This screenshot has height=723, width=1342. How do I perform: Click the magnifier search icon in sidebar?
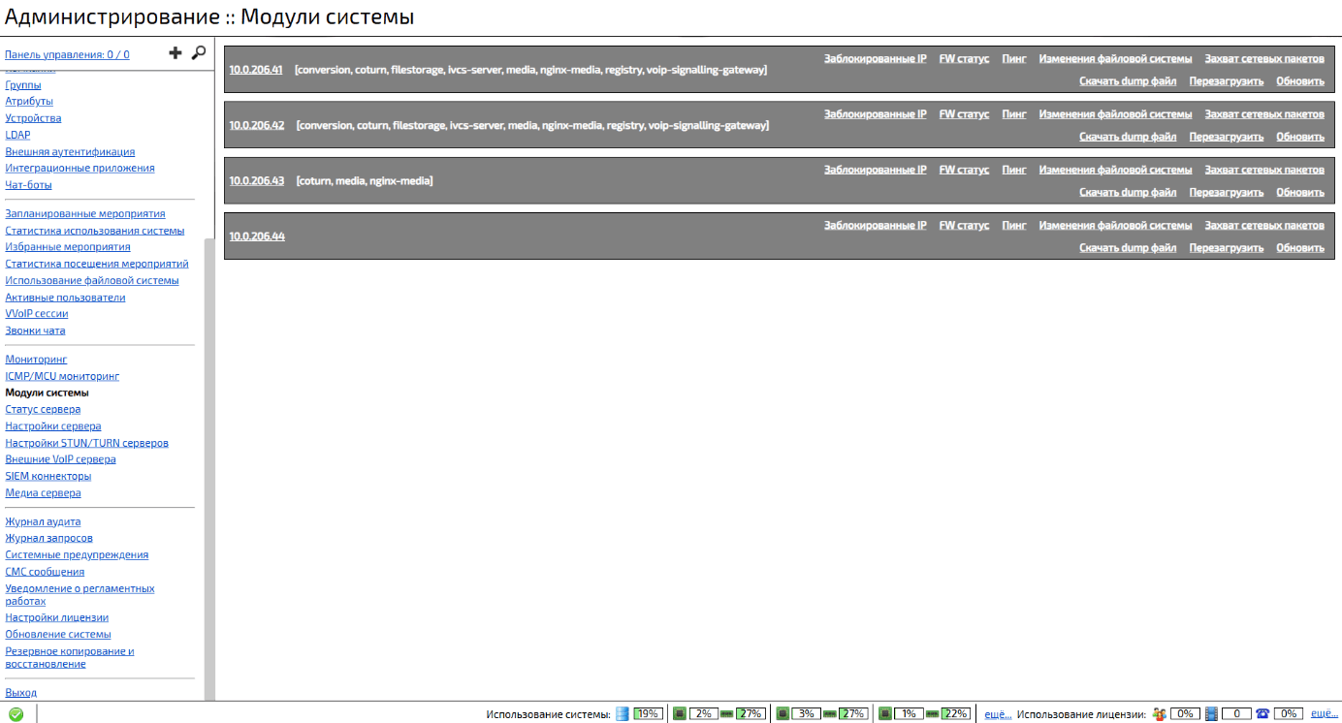(x=198, y=53)
